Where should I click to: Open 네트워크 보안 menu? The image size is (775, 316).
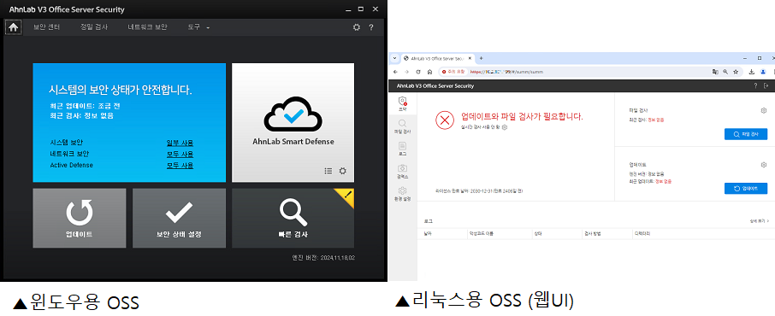point(147,27)
